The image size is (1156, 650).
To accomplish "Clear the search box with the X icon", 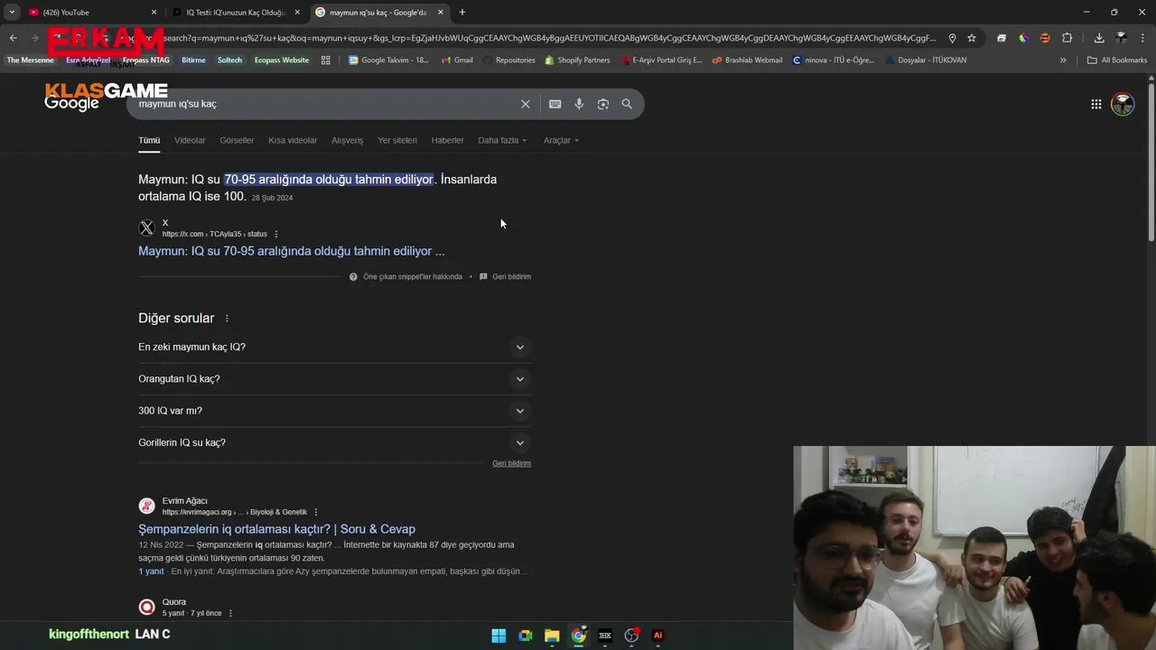I will click(x=525, y=104).
